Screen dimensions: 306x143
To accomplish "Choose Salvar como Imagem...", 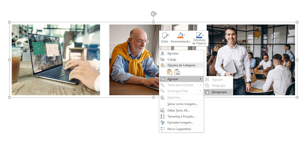I will pyautogui.click(x=181, y=104).
